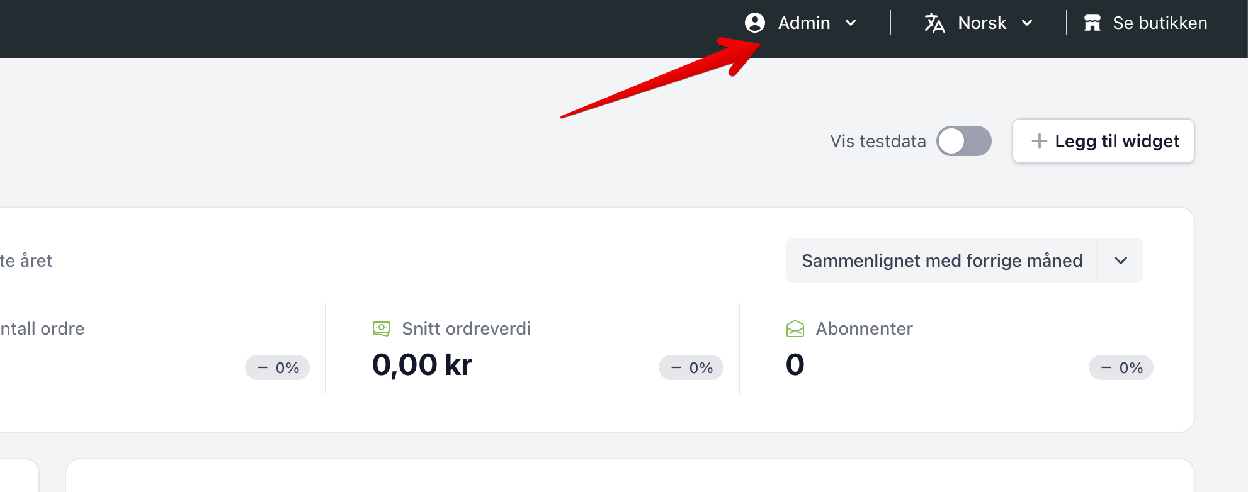This screenshot has height=492, width=1248.
Task: Open the Norsk language menu
Action: tap(979, 23)
